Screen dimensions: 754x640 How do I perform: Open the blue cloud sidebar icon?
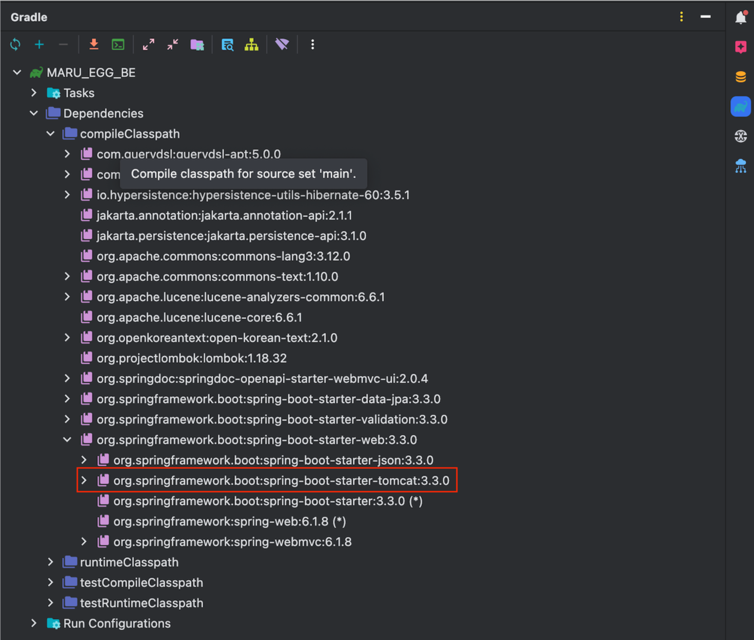pos(741,166)
